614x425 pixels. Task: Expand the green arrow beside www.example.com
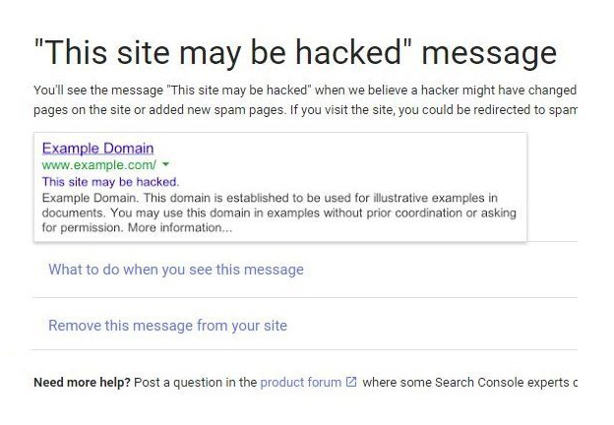tap(165, 164)
